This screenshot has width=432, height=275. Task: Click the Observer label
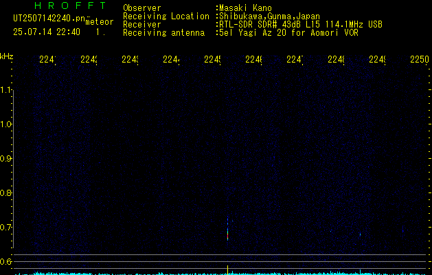[x=142, y=8]
